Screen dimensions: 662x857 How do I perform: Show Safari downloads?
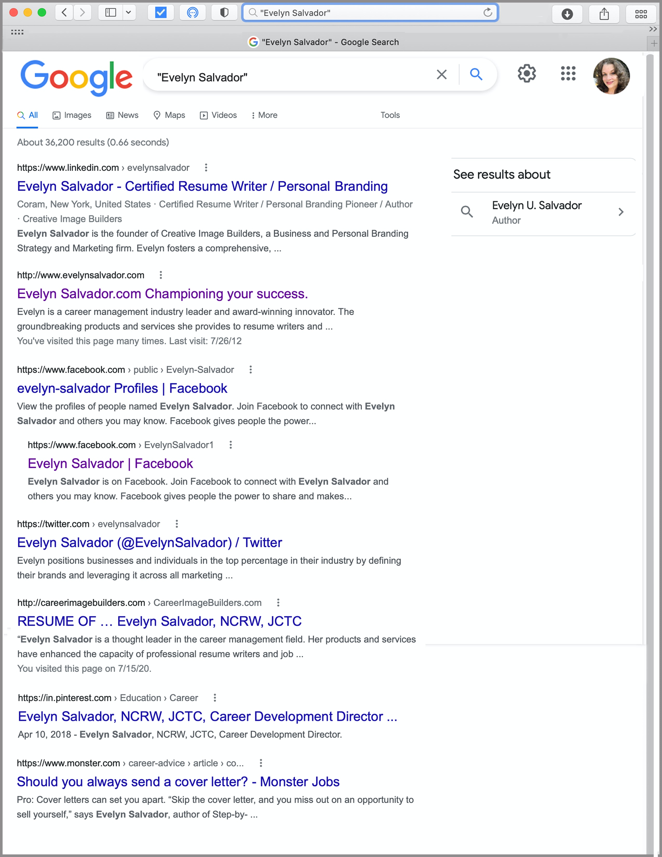pyautogui.click(x=567, y=14)
